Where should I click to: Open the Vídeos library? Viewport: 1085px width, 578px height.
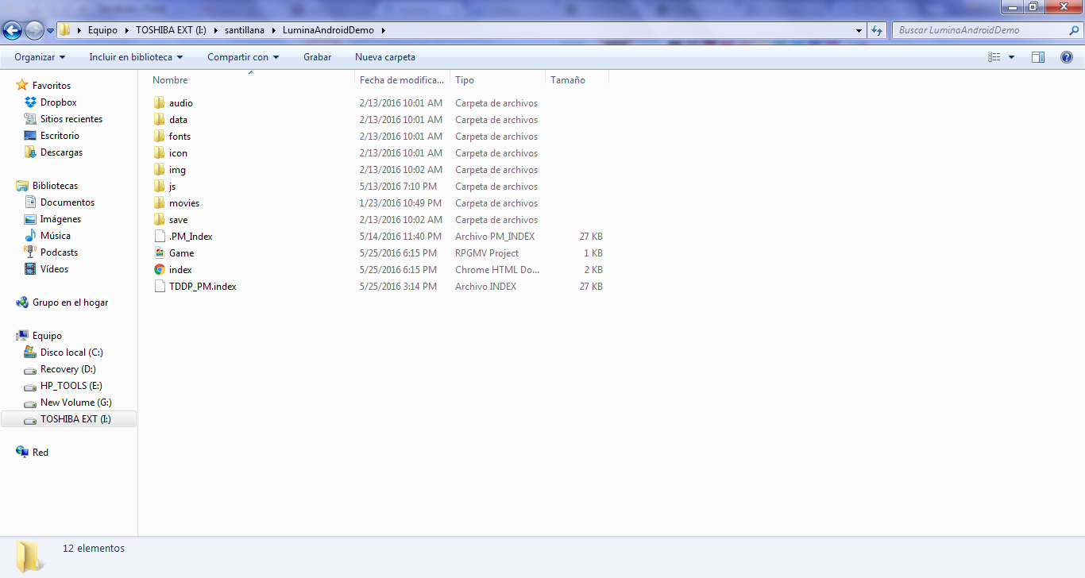click(54, 269)
